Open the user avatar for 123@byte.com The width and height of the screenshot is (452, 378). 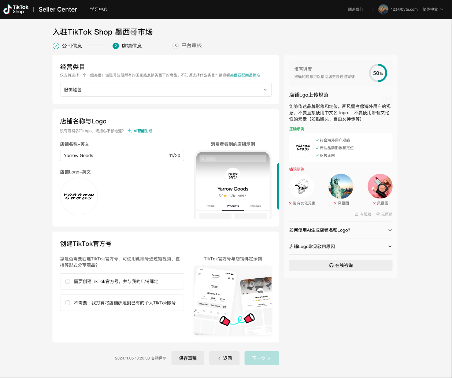pyautogui.click(x=383, y=10)
